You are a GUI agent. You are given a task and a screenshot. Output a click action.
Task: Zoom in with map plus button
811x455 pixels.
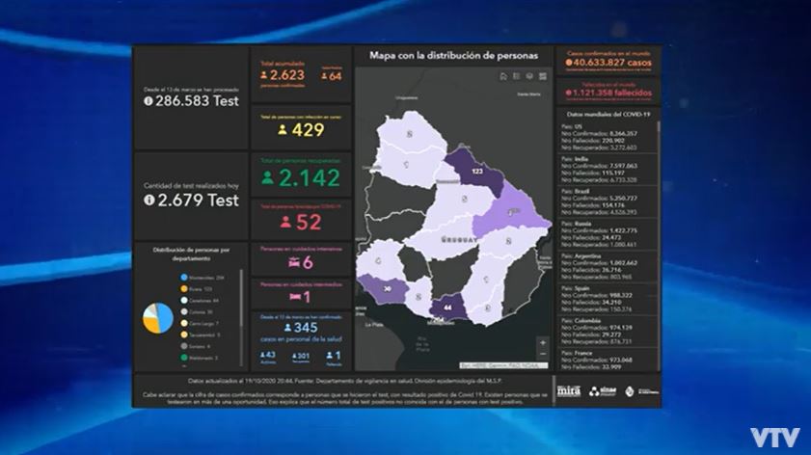coord(543,342)
